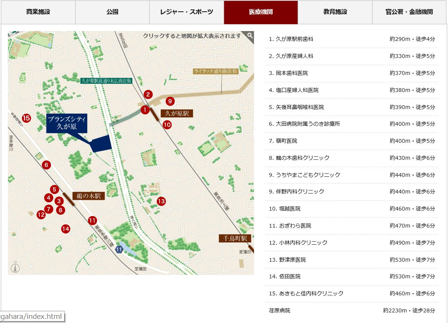Image resolution: width=448 pixels, height=323 pixels.
Task: Click the blue route 11 shield icon
Action: [119, 249]
